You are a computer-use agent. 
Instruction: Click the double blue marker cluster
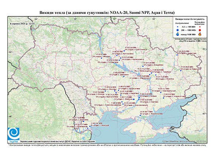134,99
